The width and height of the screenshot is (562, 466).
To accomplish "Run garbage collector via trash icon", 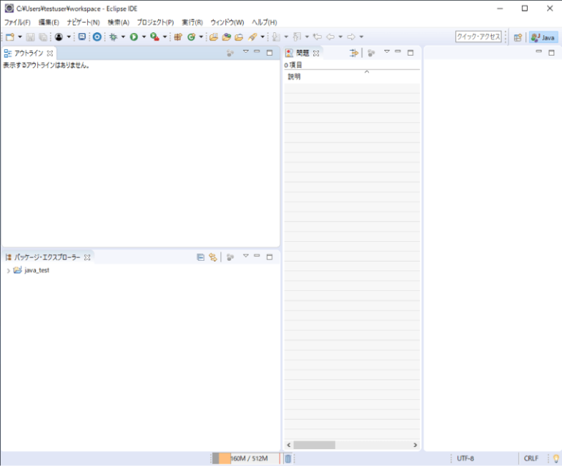I will (288, 459).
